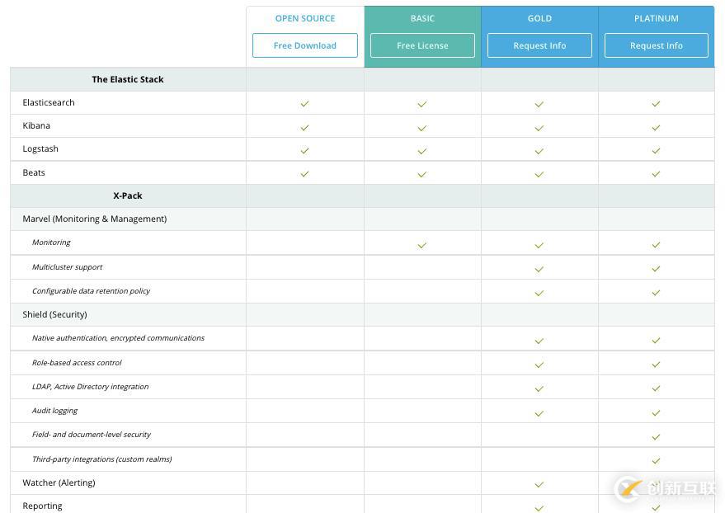Click the Free Download button
The width and height of the screenshot is (725, 513).
coord(304,45)
